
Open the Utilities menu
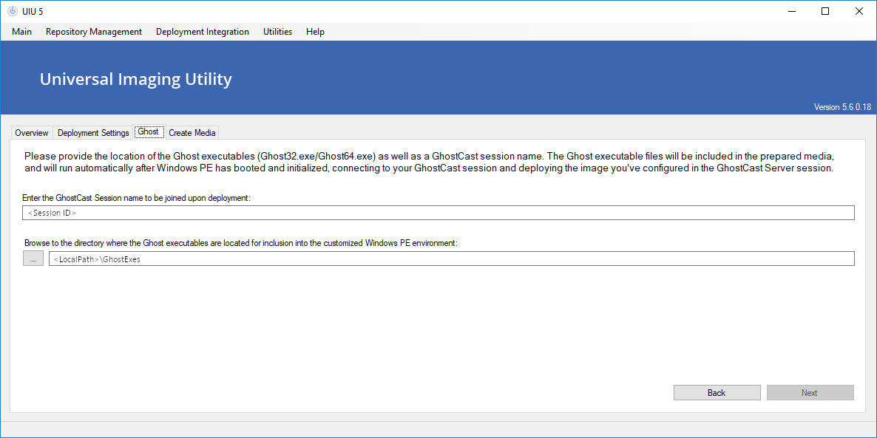coord(277,32)
